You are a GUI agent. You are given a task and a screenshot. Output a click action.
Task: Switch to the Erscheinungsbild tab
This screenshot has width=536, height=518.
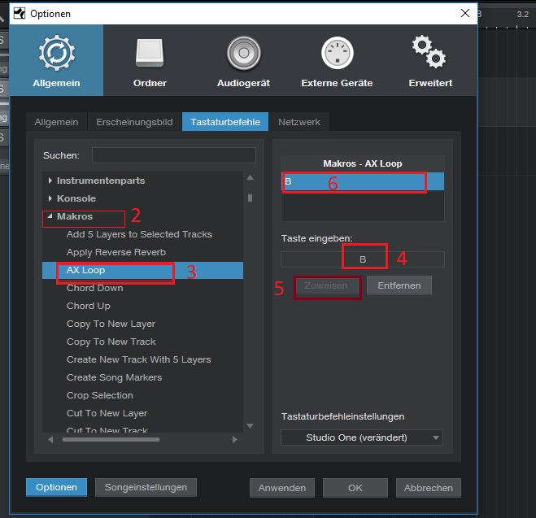coord(134,122)
